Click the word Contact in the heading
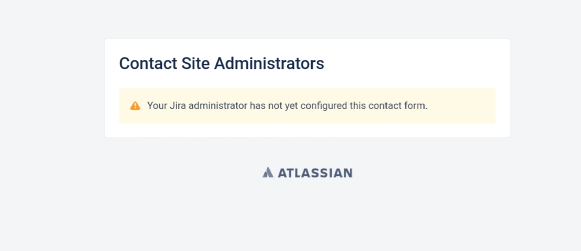This screenshot has width=581, height=251. (146, 63)
